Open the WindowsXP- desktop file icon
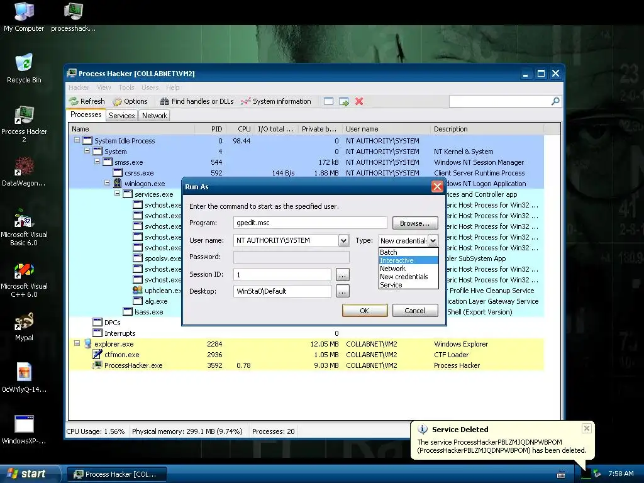Image resolution: width=644 pixels, height=483 pixels. point(24,430)
